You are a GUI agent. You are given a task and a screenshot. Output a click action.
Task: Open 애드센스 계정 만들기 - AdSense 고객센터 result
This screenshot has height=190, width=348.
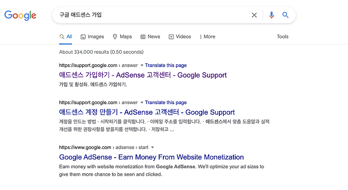tap(147, 112)
